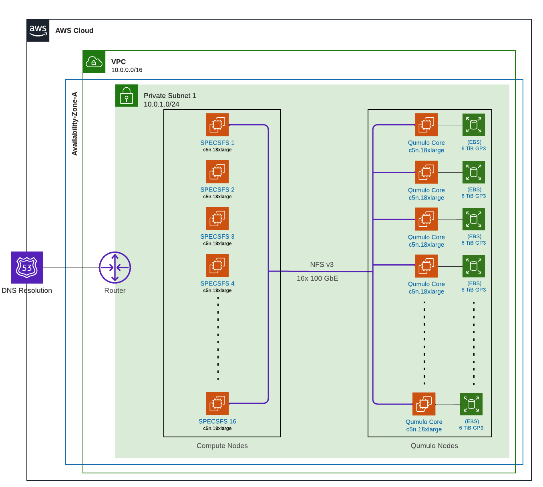The height and width of the screenshot is (487, 543).
Task: Click the AWS Cloud logo icon
Action: click(x=38, y=30)
